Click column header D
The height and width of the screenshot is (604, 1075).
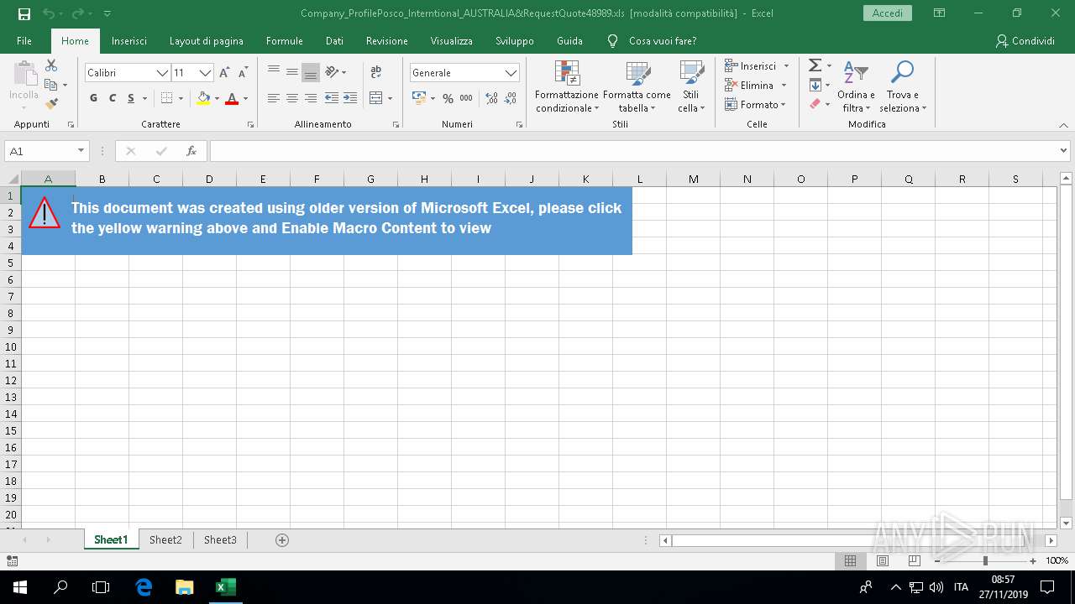tap(209, 179)
